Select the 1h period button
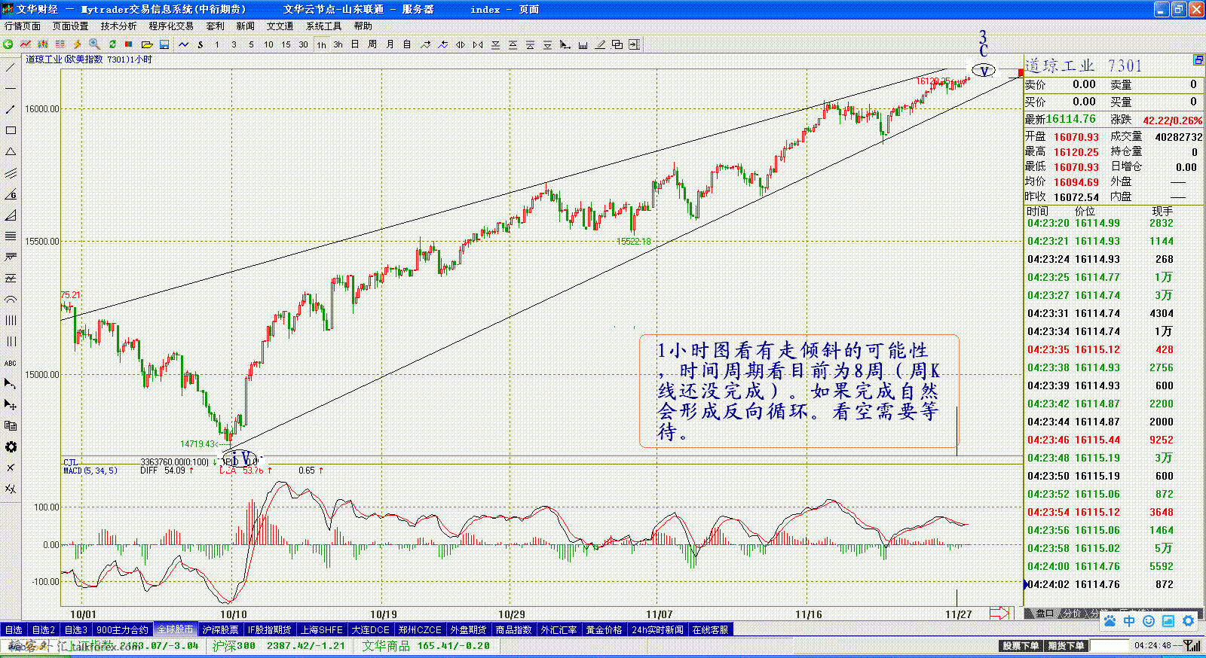Screen dimensions: 1206x658 click(x=321, y=44)
